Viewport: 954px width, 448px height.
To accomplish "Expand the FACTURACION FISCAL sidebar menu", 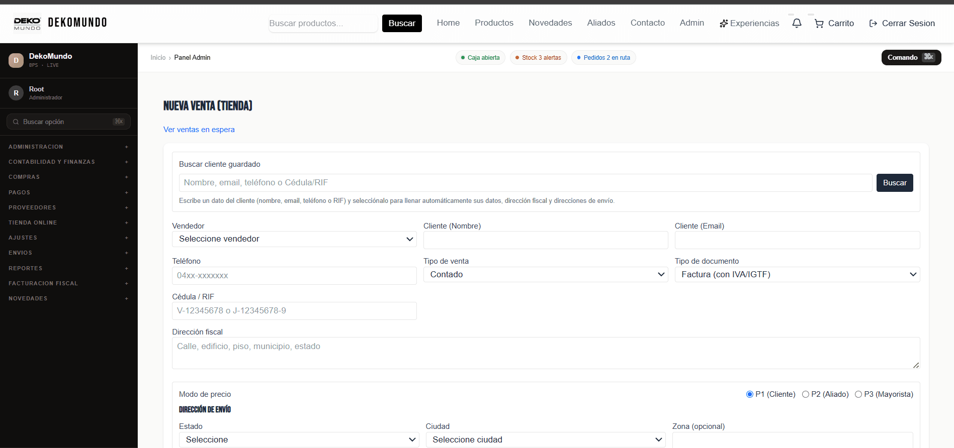I will tap(68, 283).
